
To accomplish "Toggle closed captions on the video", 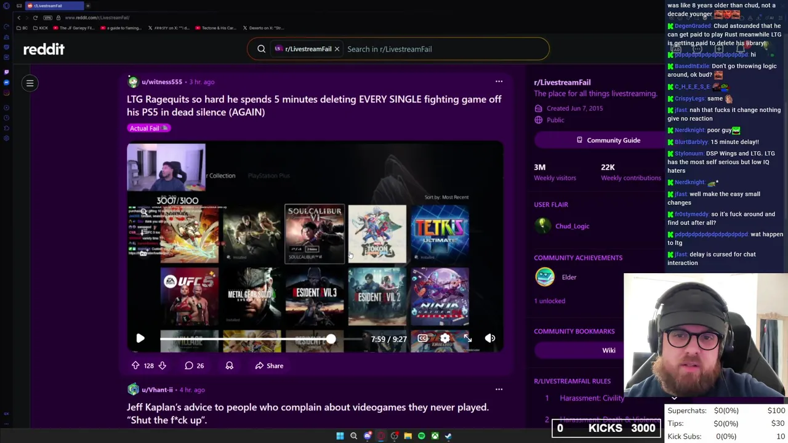I will tap(422, 338).
